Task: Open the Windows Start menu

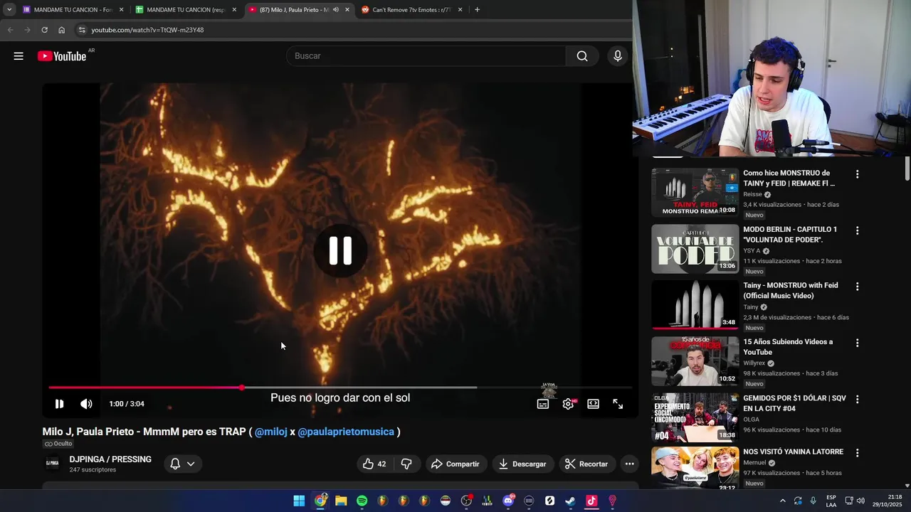Action: coord(299,501)
